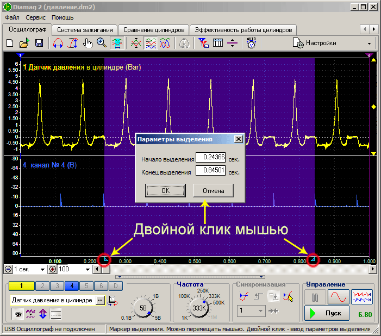
Task: Click purple marker 2 at top of graph
Action: [x=369, y=55]
